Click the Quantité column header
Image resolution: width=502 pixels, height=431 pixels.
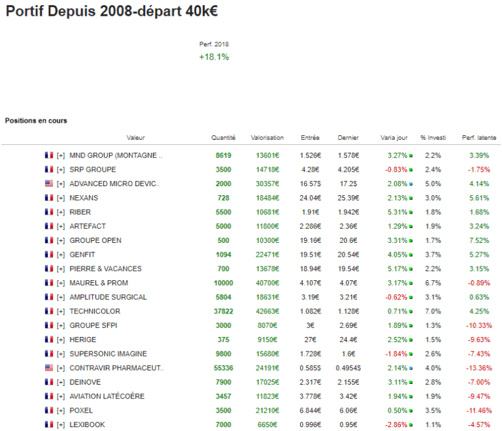click(224, 138)
